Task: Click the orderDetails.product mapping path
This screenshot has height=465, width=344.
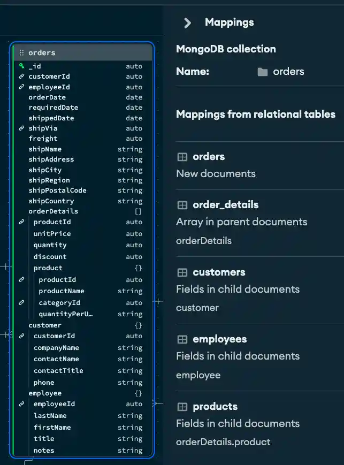Action: [x=223, y=442]
